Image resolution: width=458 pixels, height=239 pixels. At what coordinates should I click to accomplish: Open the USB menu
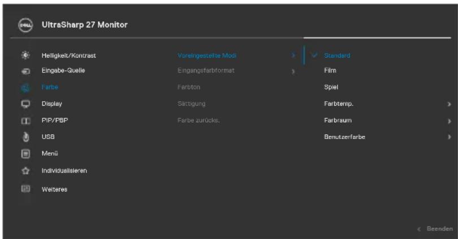(48, 137)
